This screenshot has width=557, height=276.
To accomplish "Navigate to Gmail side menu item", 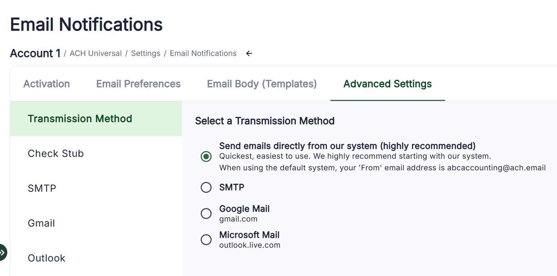I will click(41, 223).
